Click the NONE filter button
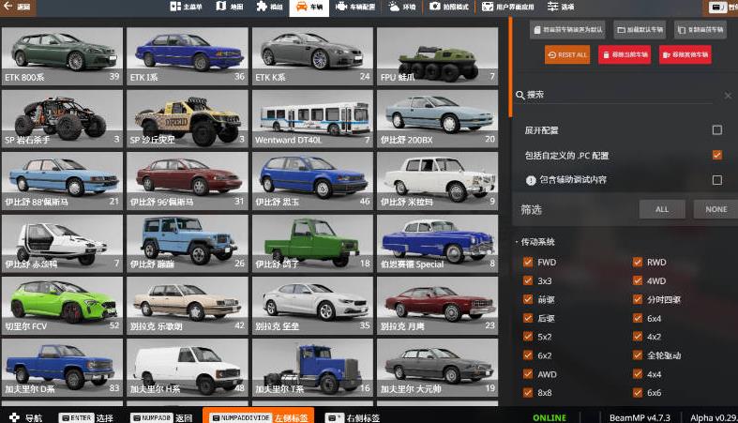The width and height of the screenshot is (738, 423). coord(715,209)
